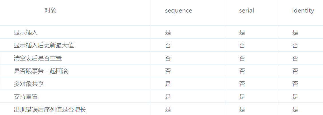The image size is (323, 115).
Task: Click the 对象 column header
Action: click(51, 11)
